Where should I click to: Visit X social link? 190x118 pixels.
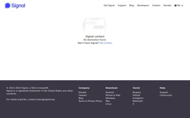coord(133,104)
